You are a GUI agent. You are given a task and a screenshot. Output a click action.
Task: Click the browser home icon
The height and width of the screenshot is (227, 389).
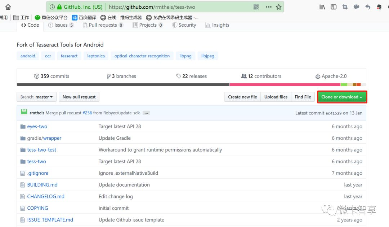[x=8, y=7]
